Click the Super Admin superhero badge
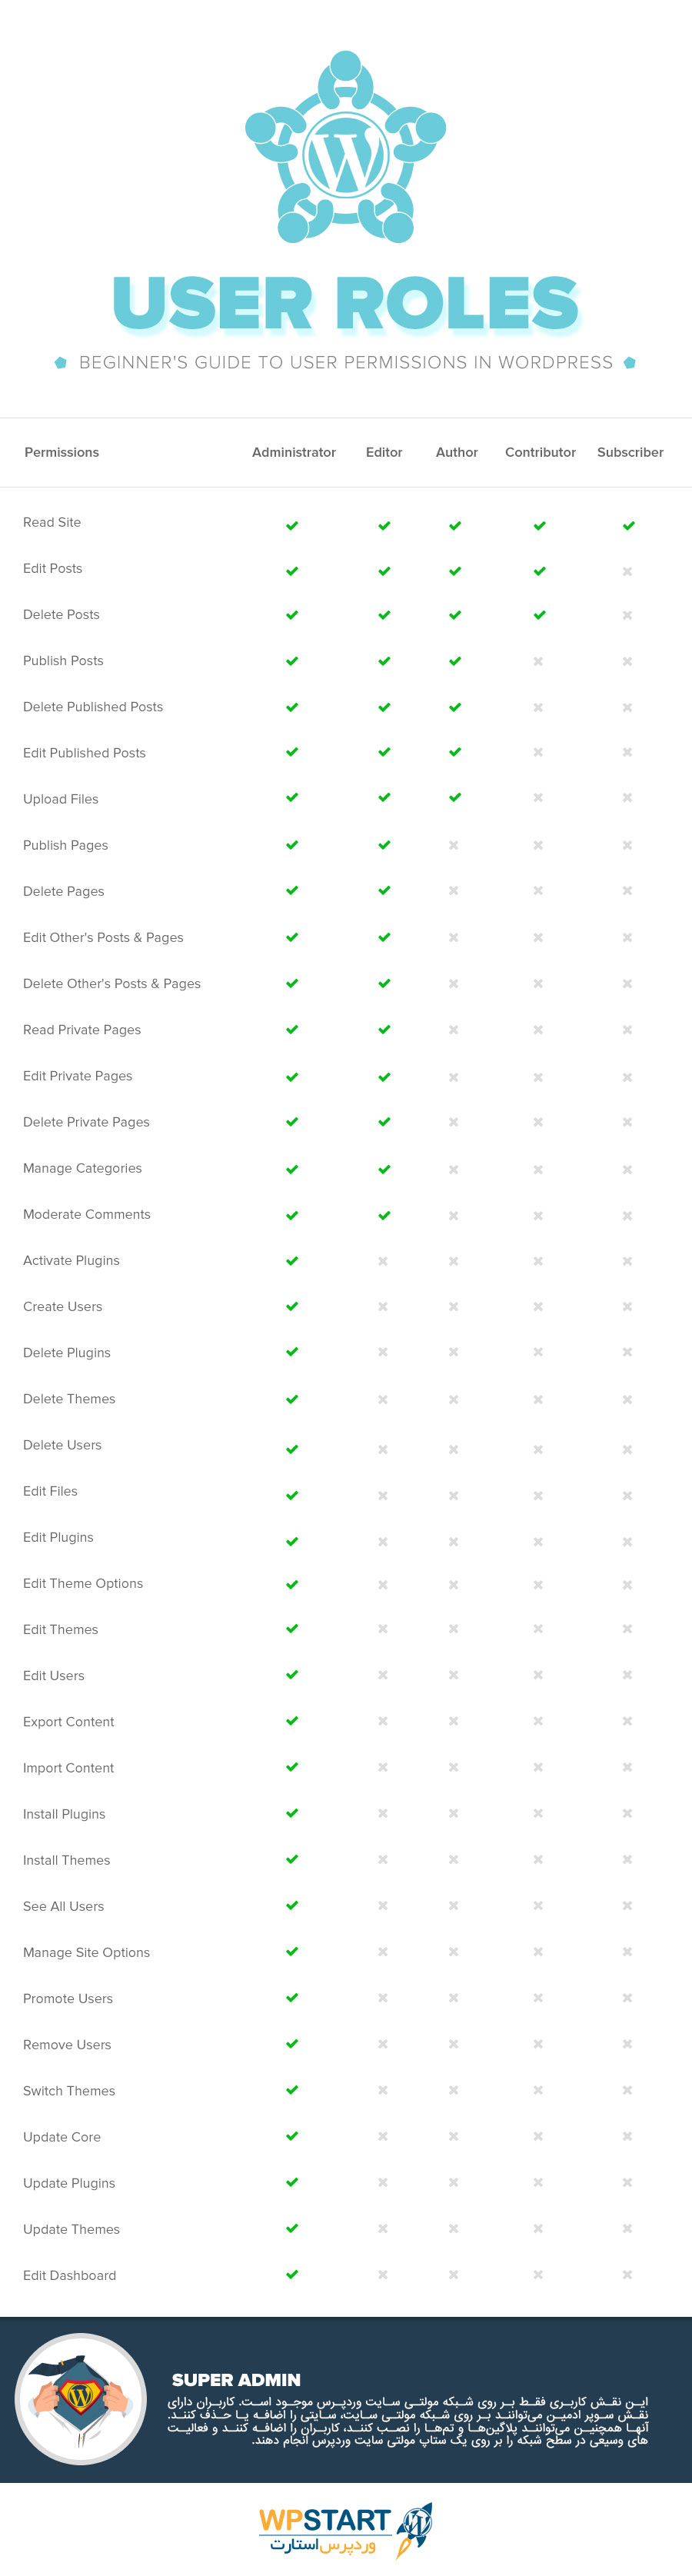The height and width of the screenshot is (2576, 692). [x=80, y=2399]
